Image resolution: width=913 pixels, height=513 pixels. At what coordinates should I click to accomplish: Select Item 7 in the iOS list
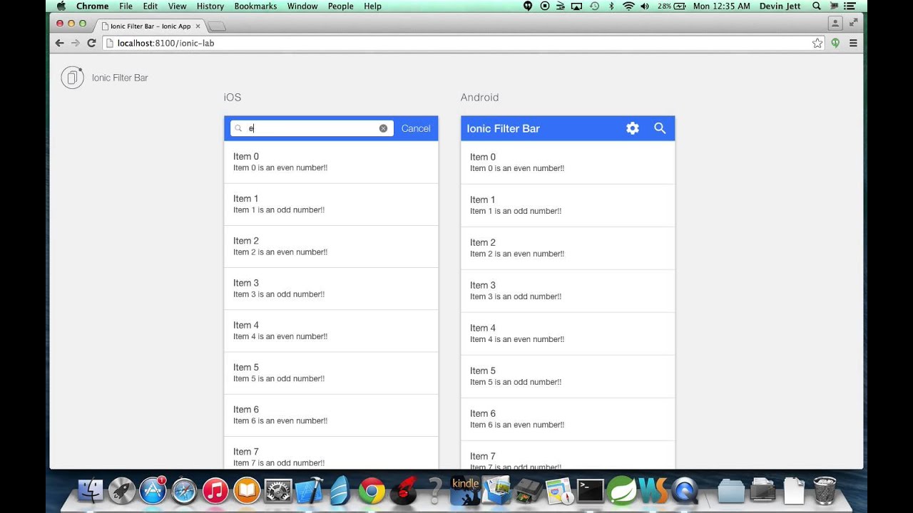pyautogui.click(x=331, y=453)
